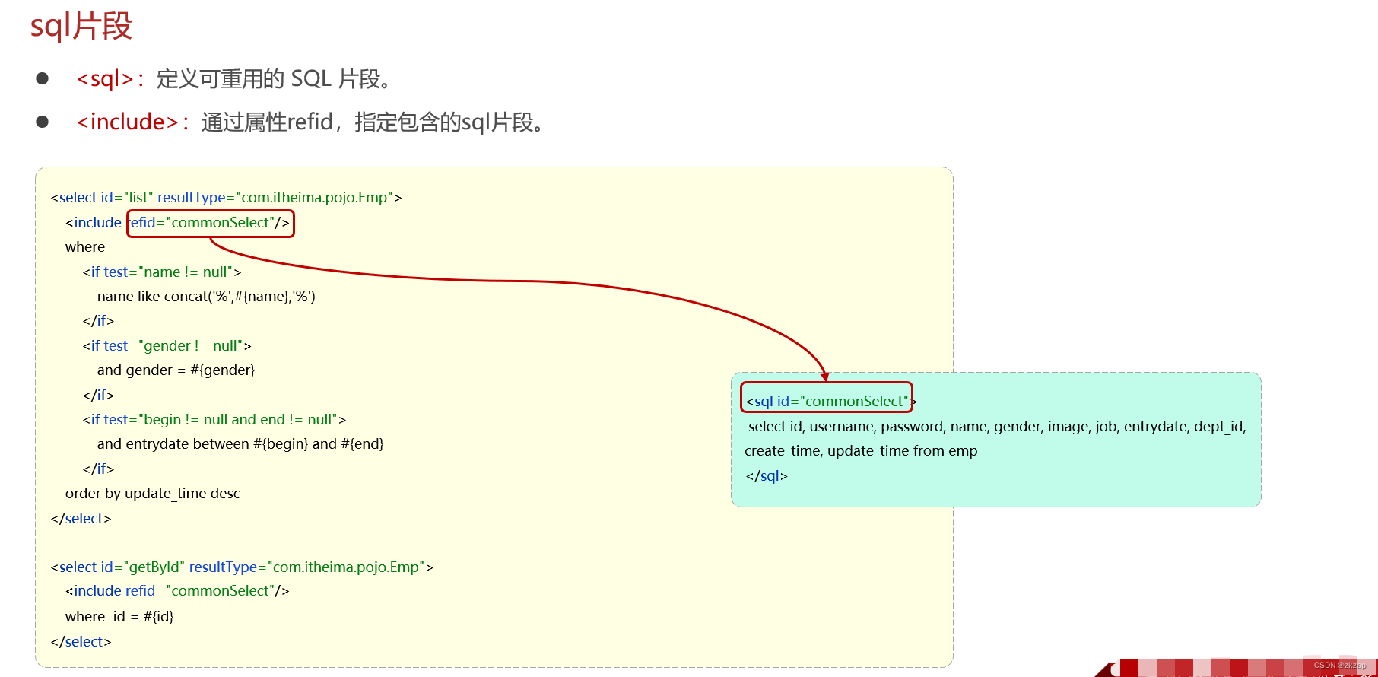The height and width of the screenshot is (677, 1378).
Task: Click the include line under the 'getById' select
Action: pos(177,591)
